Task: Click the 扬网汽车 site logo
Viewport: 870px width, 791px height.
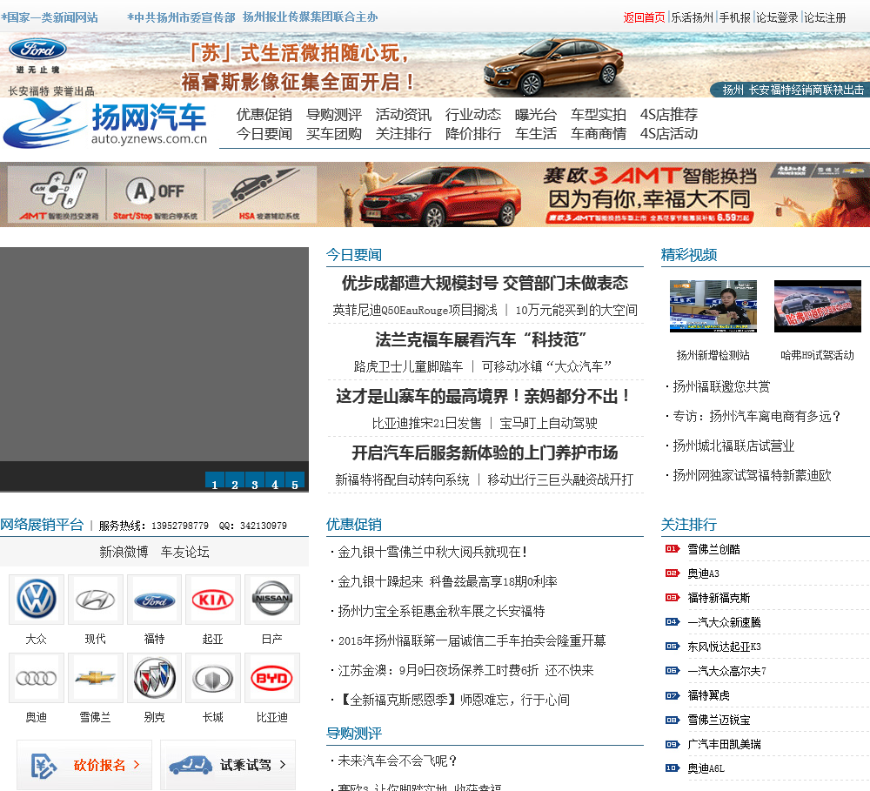Action: (x=105, y=124)
